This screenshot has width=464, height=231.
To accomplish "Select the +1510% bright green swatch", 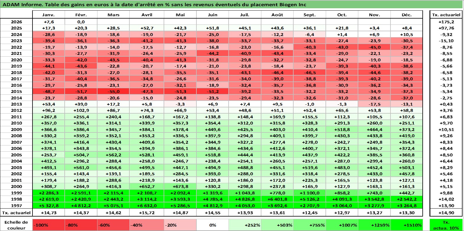I will pos(407,225).
